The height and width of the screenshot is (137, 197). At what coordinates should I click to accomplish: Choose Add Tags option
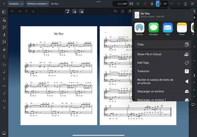(x=163, y=63)
